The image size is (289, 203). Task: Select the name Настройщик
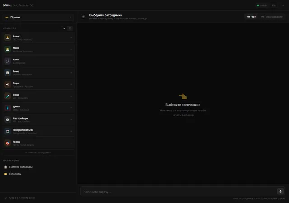tap(20, 118)
